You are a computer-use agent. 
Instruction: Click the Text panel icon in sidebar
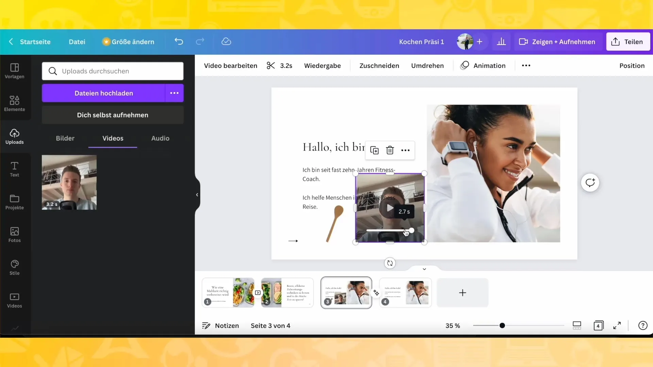click(14, 169)
